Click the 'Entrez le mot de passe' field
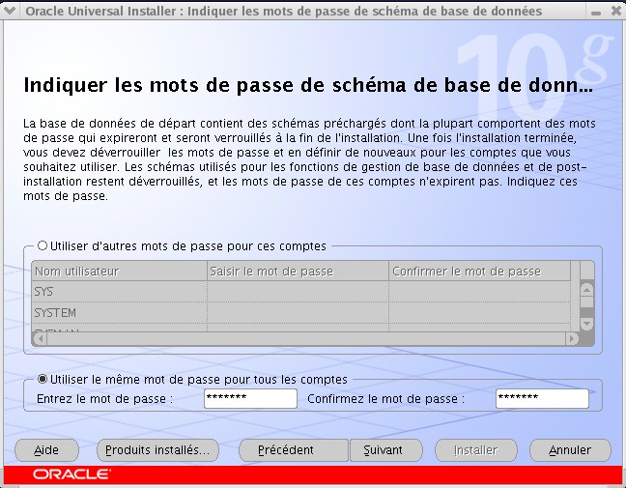626x488 pixels. point(250,398)
